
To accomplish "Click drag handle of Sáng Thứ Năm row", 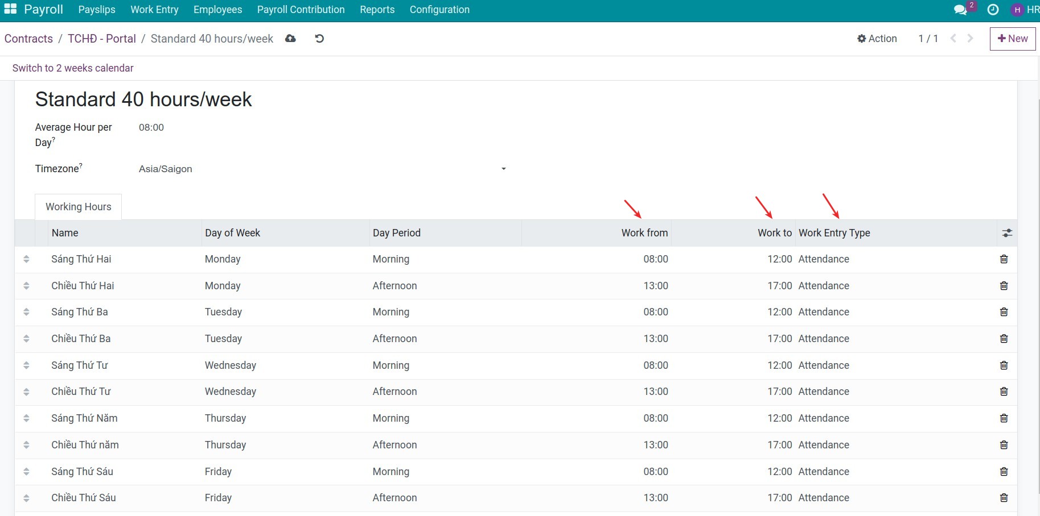I will [26, 418].
